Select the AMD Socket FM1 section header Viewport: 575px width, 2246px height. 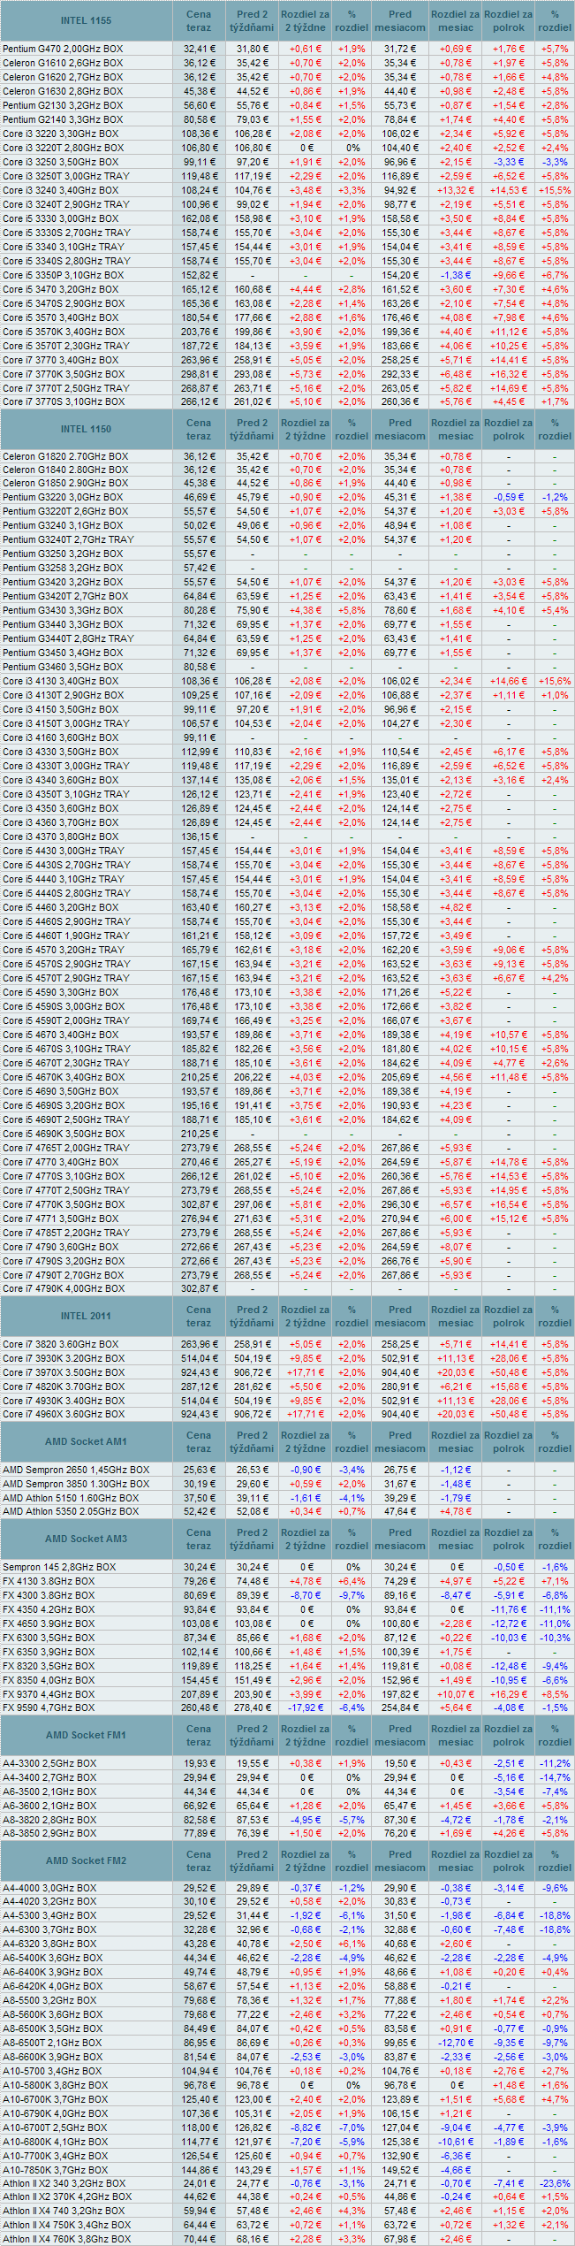click(86, 1735)
